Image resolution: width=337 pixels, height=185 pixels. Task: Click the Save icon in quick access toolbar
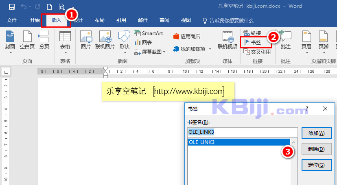pyautogui.click(x=12, y=7)
